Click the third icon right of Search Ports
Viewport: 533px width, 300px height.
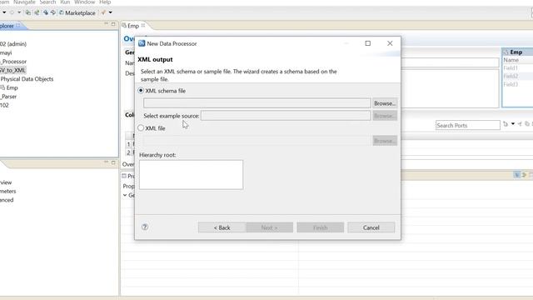point(520,124)
